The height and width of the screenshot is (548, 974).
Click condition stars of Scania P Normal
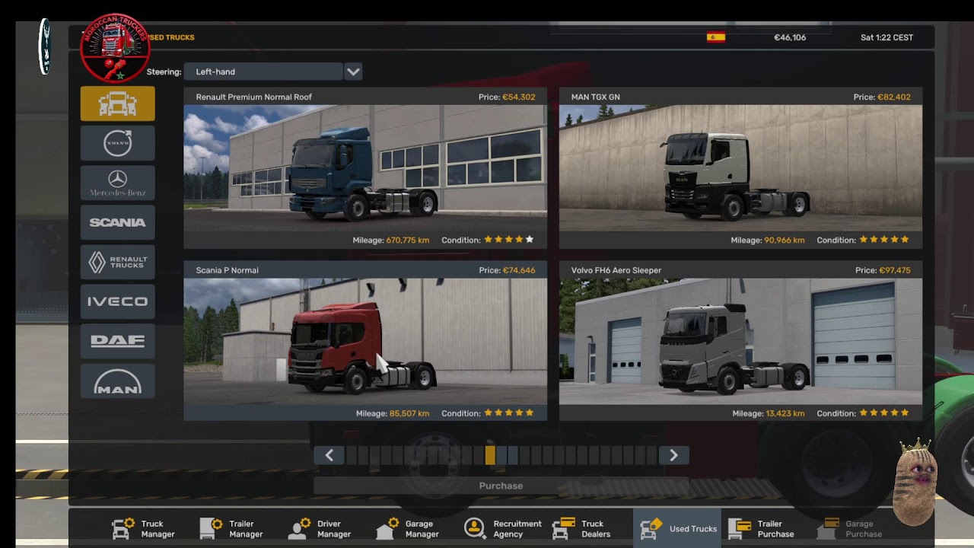[509, 413]
